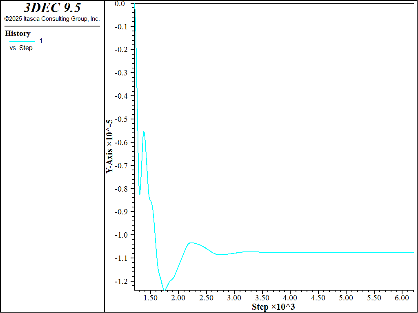418x313 pixels.
Task: Click the Y-Axis ×10^-5 label
Action: point(109,146)
